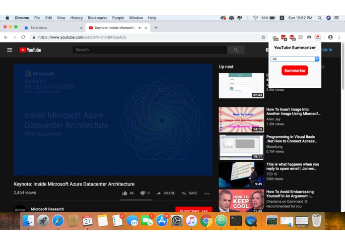Open the Atom editor from dock
Image resolution: width=345 pixels, height=245 pixels.
[x=221, y=221]
